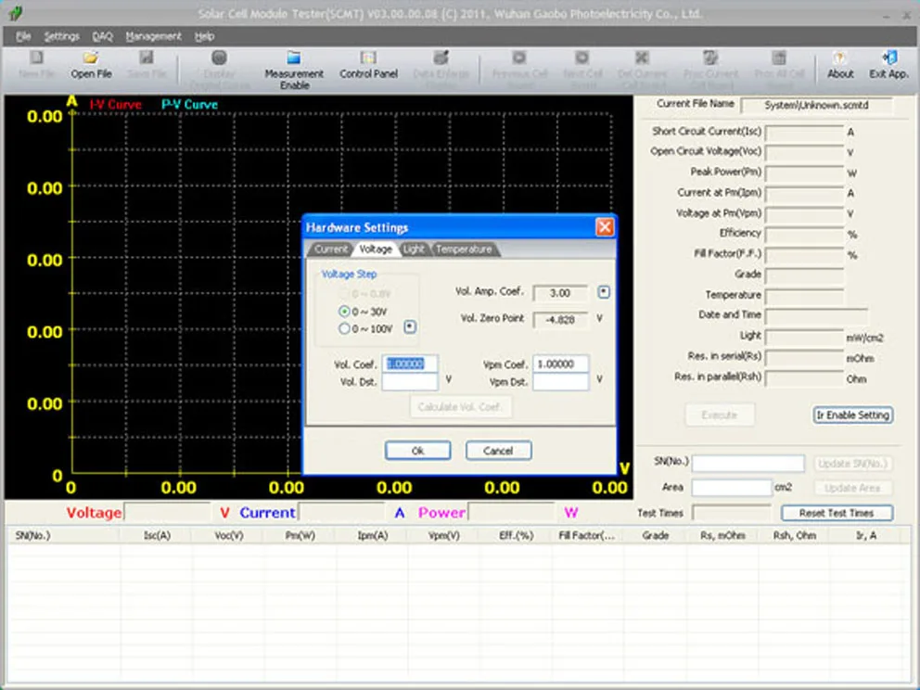Click the small button beside Vol. Amp. Coef.

pos(604,292)
